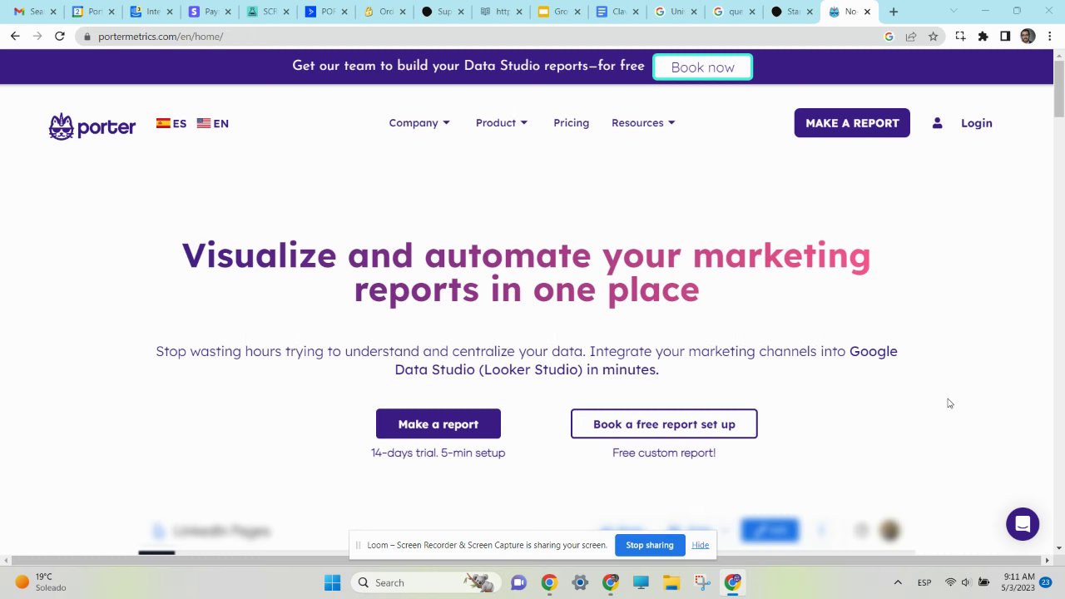Image resolution: width=1065 pixels, height=599 pixels.
Task: Open the Intercom chat bubble
Action: (x=1023, y=524)
